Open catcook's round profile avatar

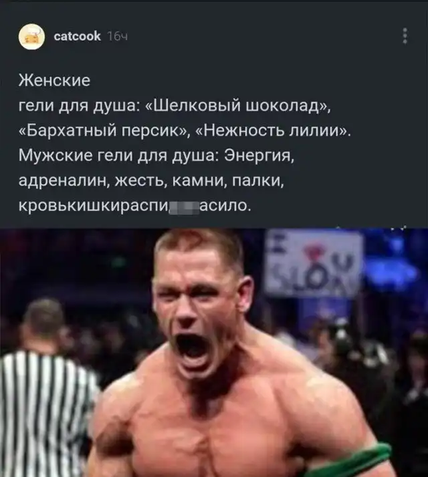point(31,37)
